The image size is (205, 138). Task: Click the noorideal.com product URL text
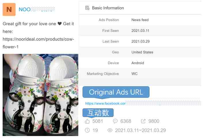[x=38, y=43]
